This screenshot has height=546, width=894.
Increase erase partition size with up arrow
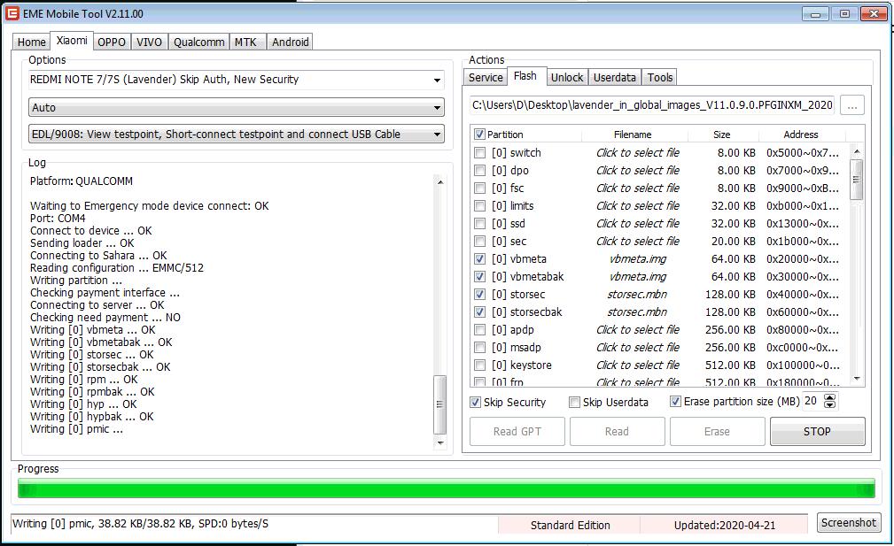[x=830, y=398]
